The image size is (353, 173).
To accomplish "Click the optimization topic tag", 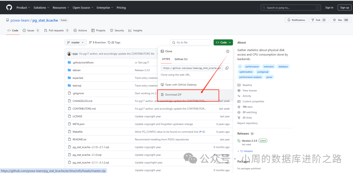I will tap(246, 72).
